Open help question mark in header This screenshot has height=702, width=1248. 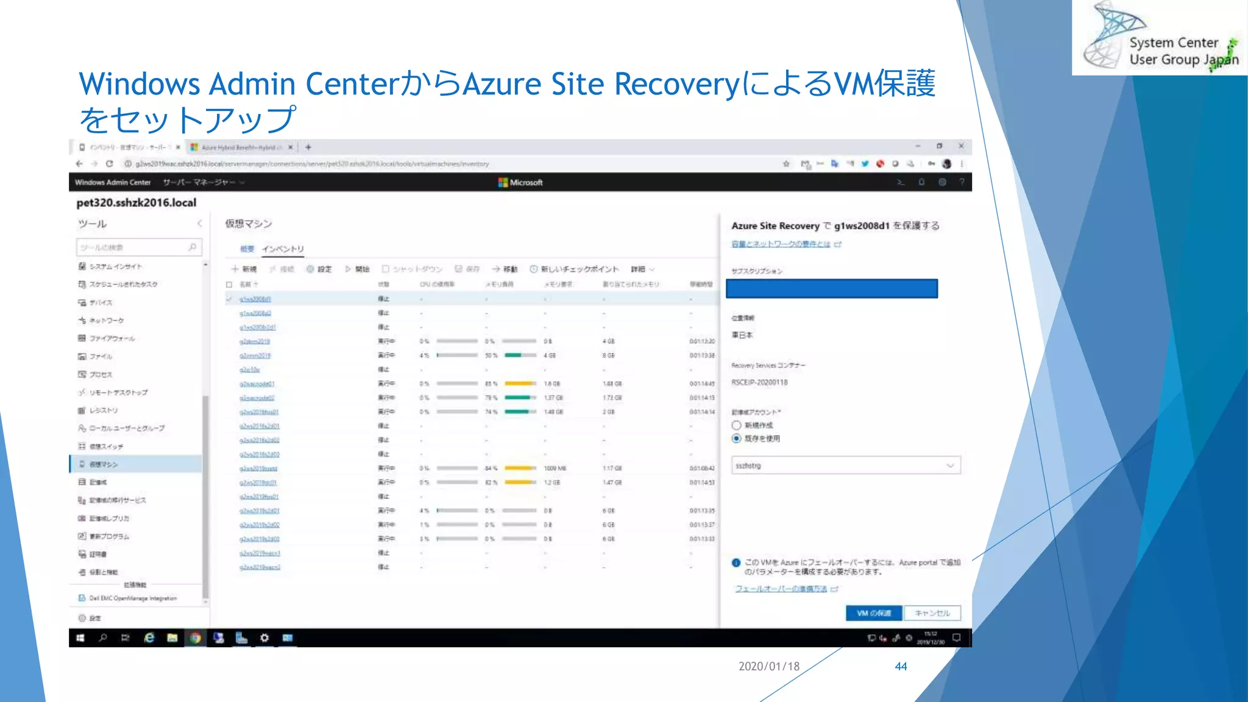(x=962, y=182)
